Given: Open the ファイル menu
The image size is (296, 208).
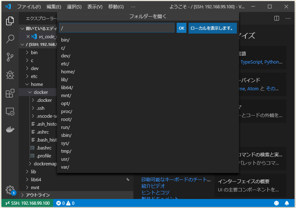Looking at the screenshot, I should [30, 6].
